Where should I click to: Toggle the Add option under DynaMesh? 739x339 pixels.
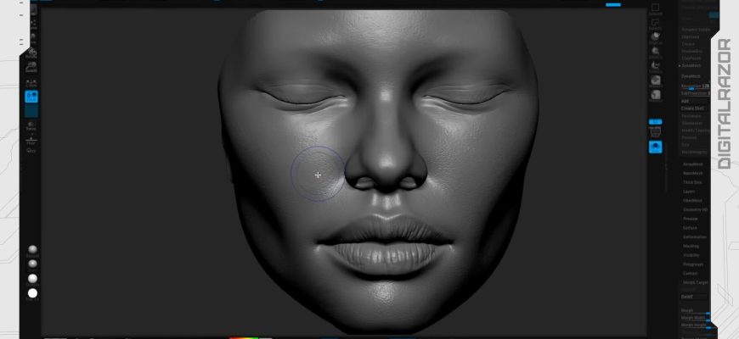685,101
